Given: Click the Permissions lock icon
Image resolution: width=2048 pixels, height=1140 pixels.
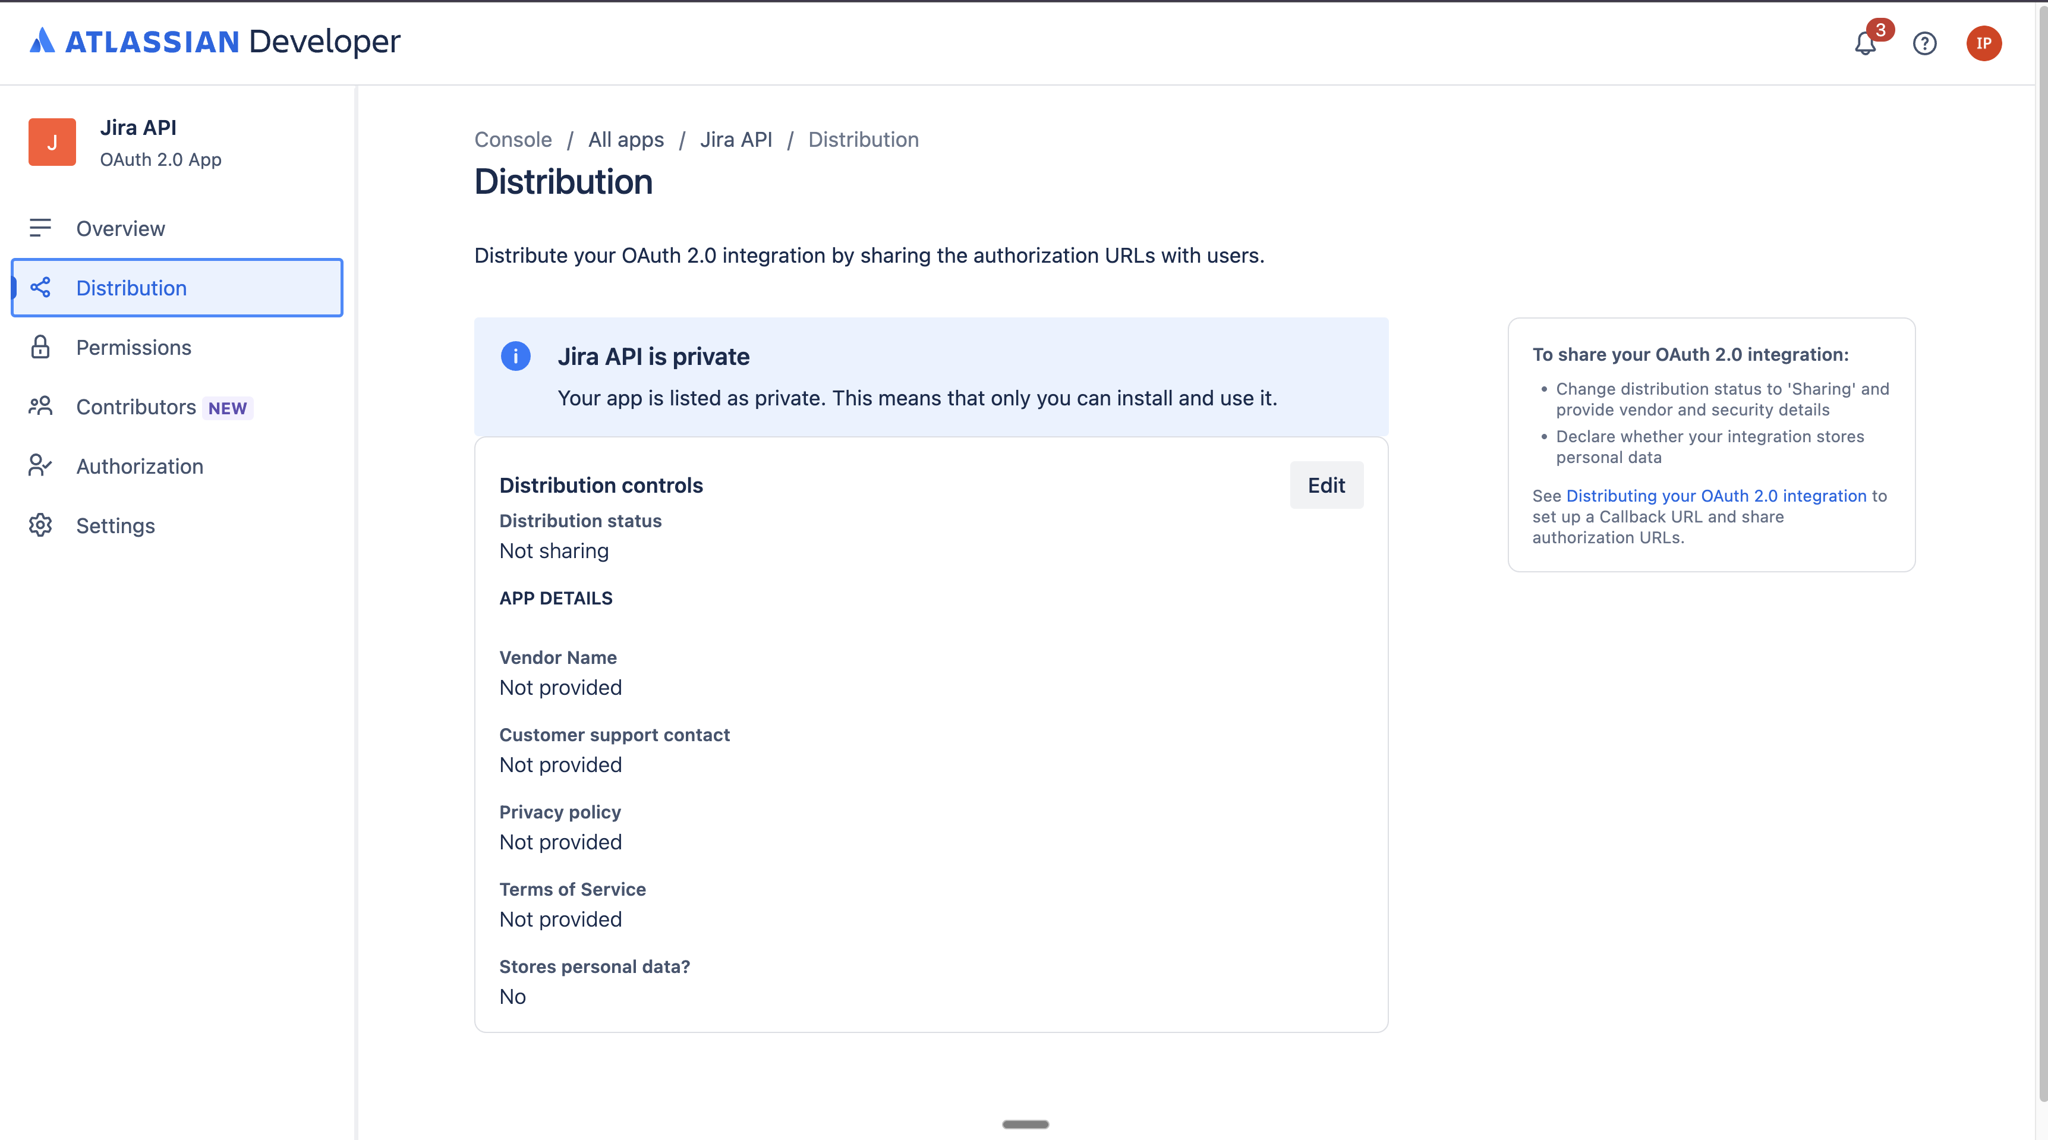Looking at the screenshot, I should (40, 347).
